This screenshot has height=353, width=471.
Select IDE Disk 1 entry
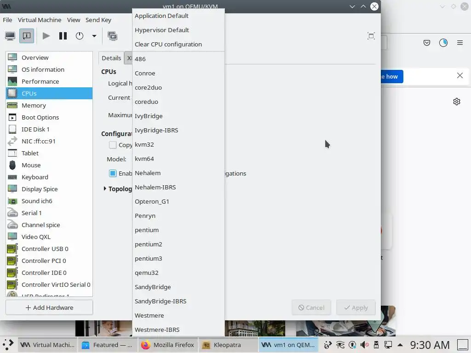click(x=49, y=129)
